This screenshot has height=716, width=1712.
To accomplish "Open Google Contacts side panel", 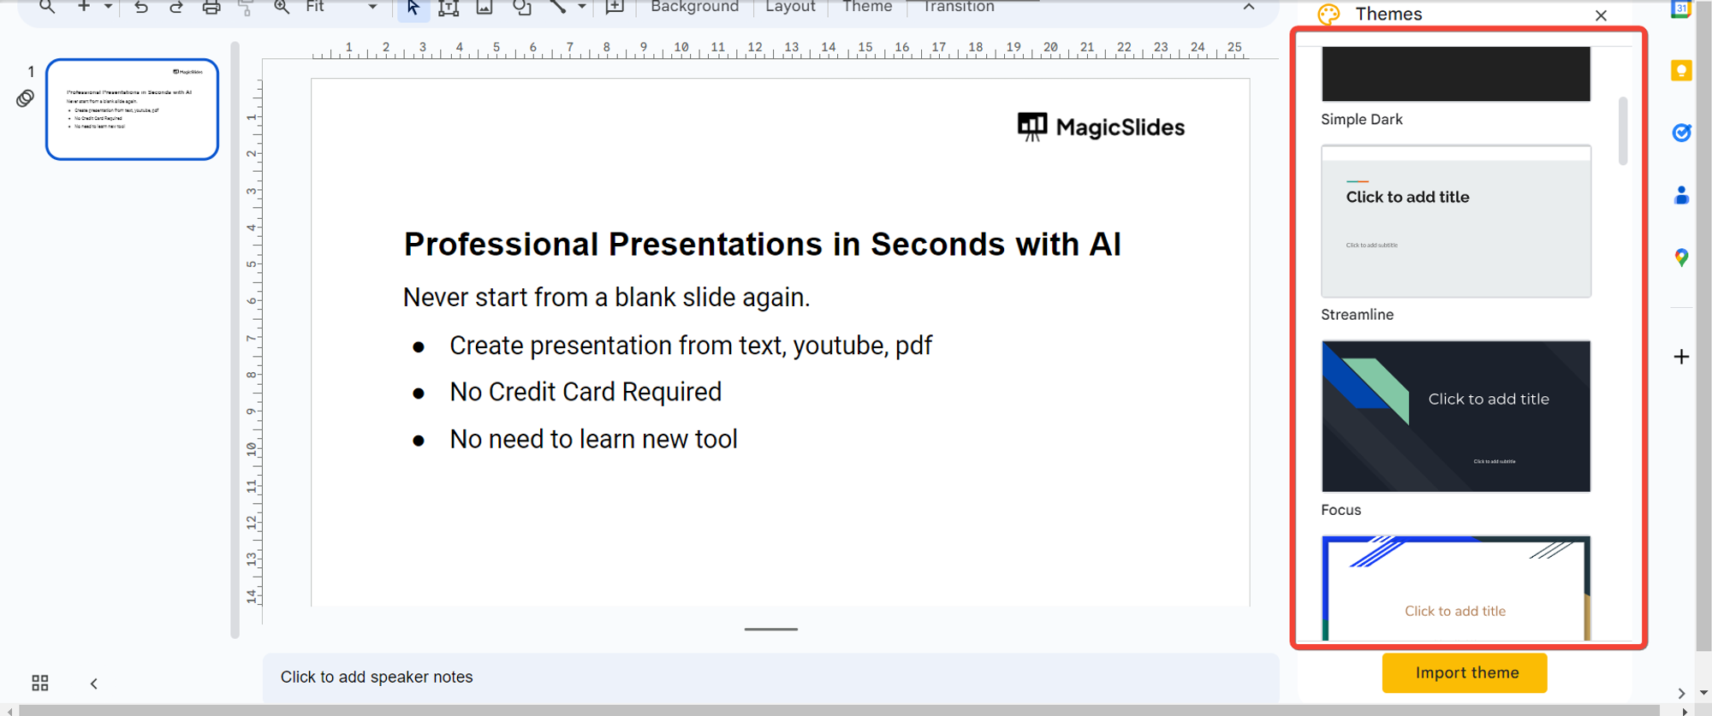I will (1681, 195).
